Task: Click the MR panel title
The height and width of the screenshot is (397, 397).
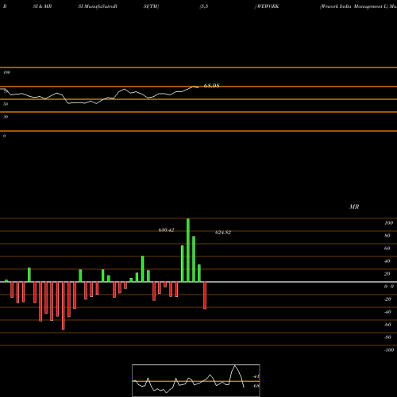Action: 354,206
